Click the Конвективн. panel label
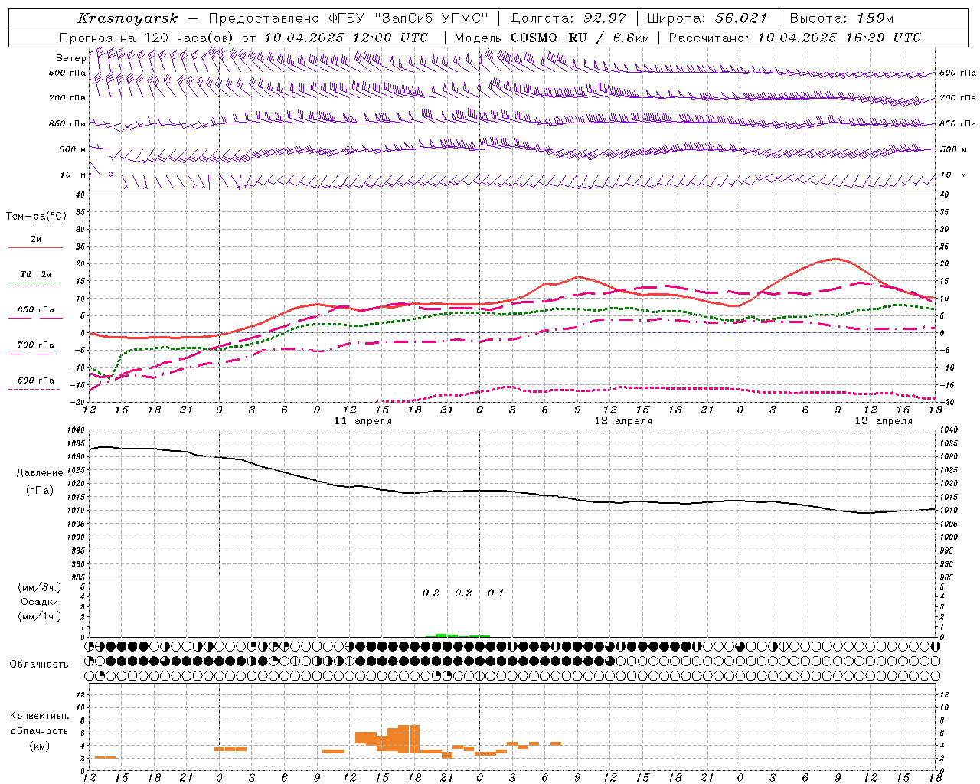 tap(40, 716)
